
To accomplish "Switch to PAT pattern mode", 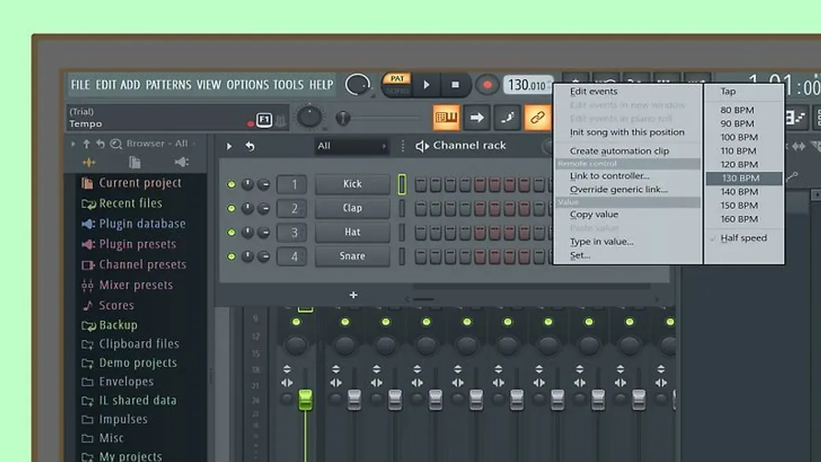I will click(x=397, y=79).
